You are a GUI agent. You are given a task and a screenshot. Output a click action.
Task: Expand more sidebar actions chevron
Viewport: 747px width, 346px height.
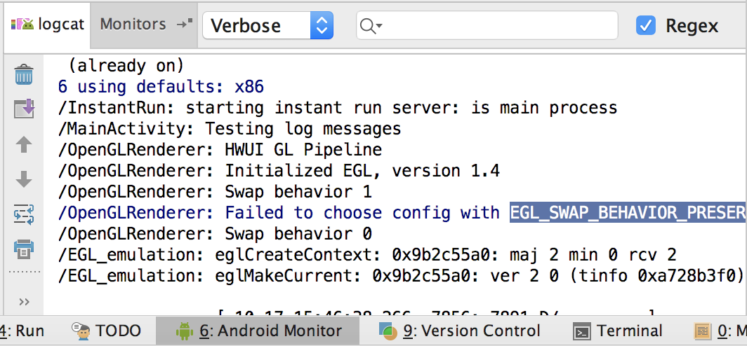pos(24,301)
